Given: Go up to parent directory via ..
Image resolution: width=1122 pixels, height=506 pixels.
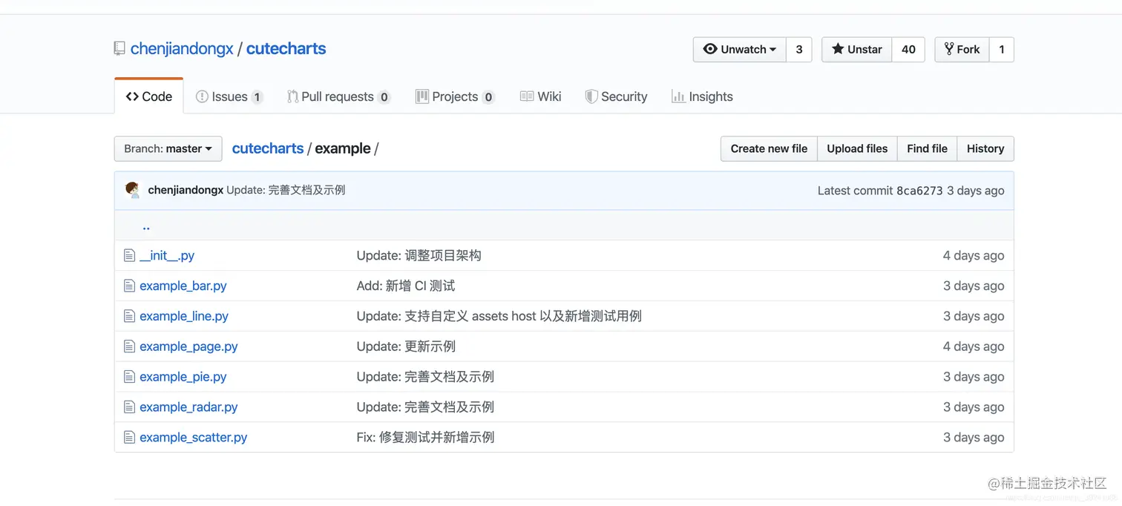Looking at the screenshot, I should [x=146, y=226].
